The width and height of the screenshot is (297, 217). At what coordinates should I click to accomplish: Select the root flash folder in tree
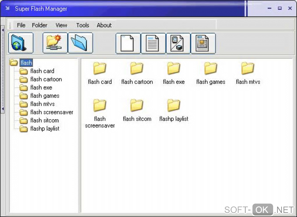click(x=26, y=63)
